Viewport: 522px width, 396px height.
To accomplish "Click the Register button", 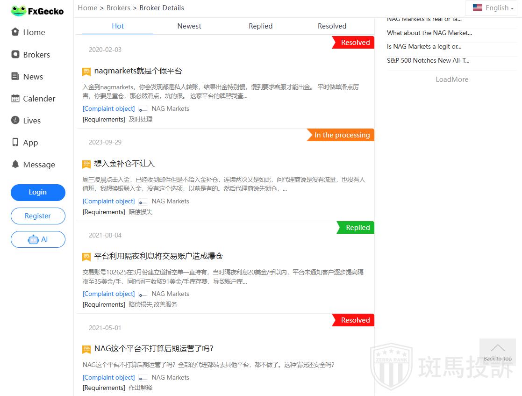I will point(38,216).
